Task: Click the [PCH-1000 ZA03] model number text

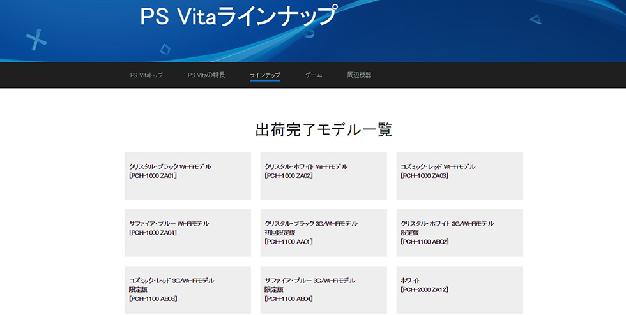Action: (424, 175)
